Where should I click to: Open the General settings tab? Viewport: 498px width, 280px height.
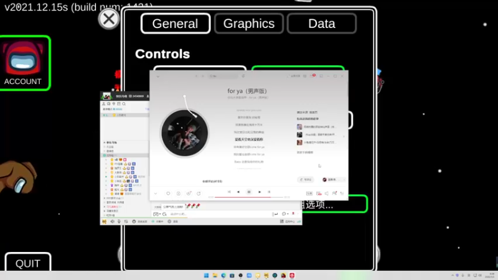176,24
